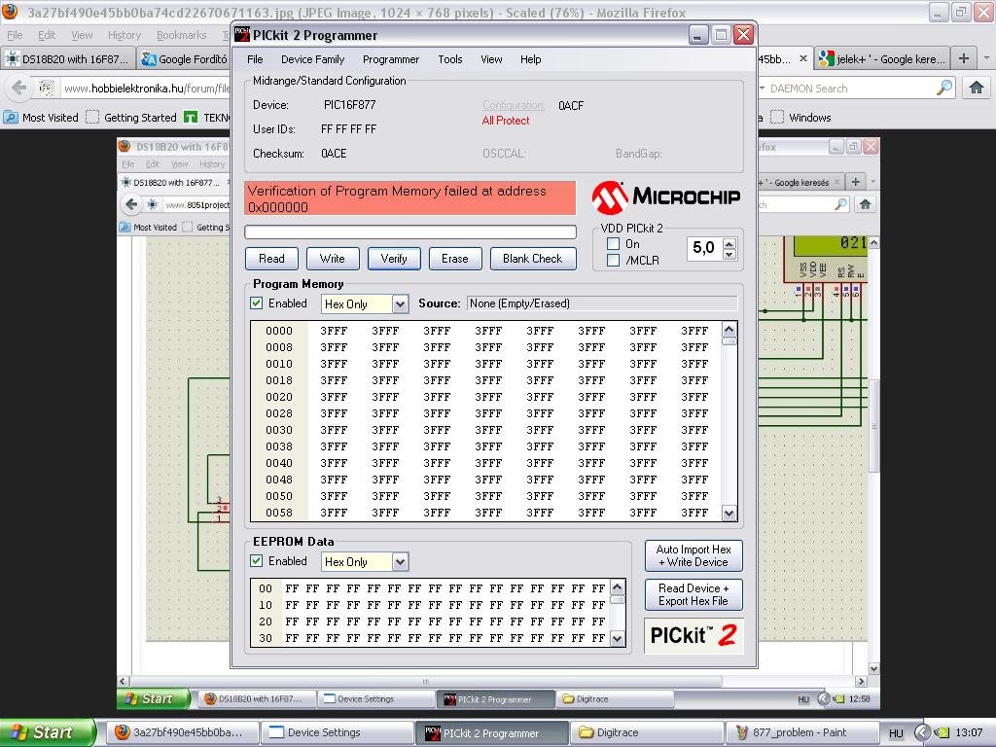The width and height of the screenshot is (996, 747).
Task: Click the Checksum value 0ACE
Action: [x=334, y=153]
